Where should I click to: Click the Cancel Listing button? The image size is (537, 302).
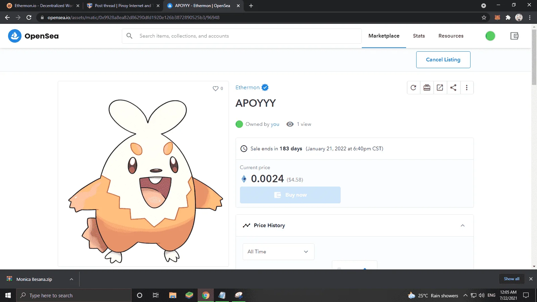[443, 60]
